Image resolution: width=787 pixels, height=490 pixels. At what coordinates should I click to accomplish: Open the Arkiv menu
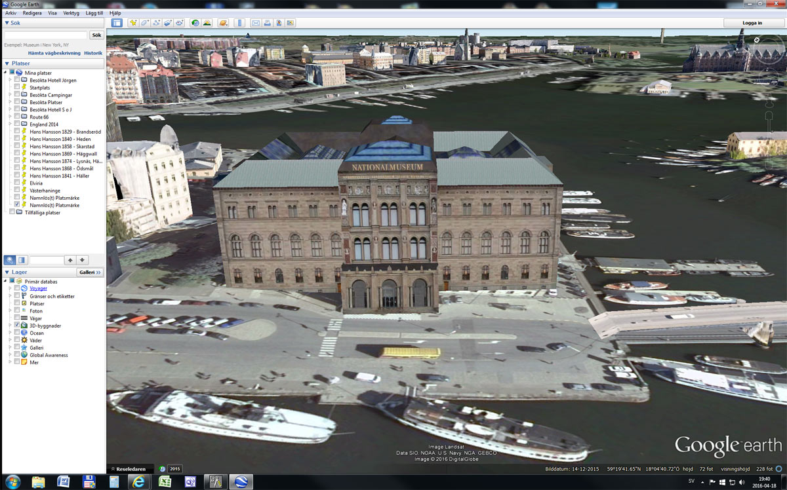10,13
